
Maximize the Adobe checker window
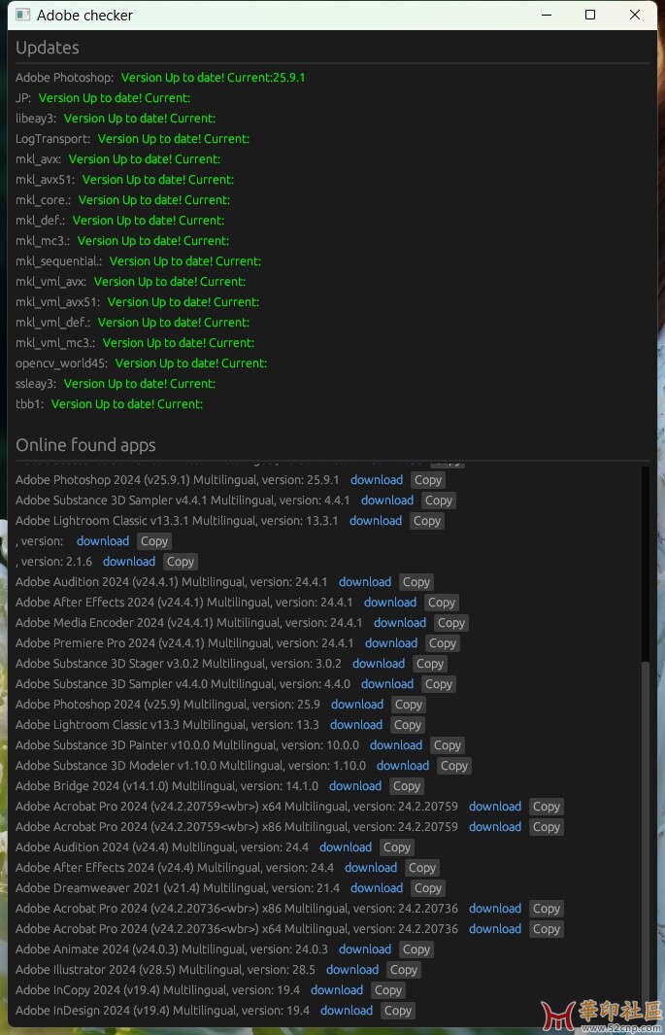(x=590, y=15)
